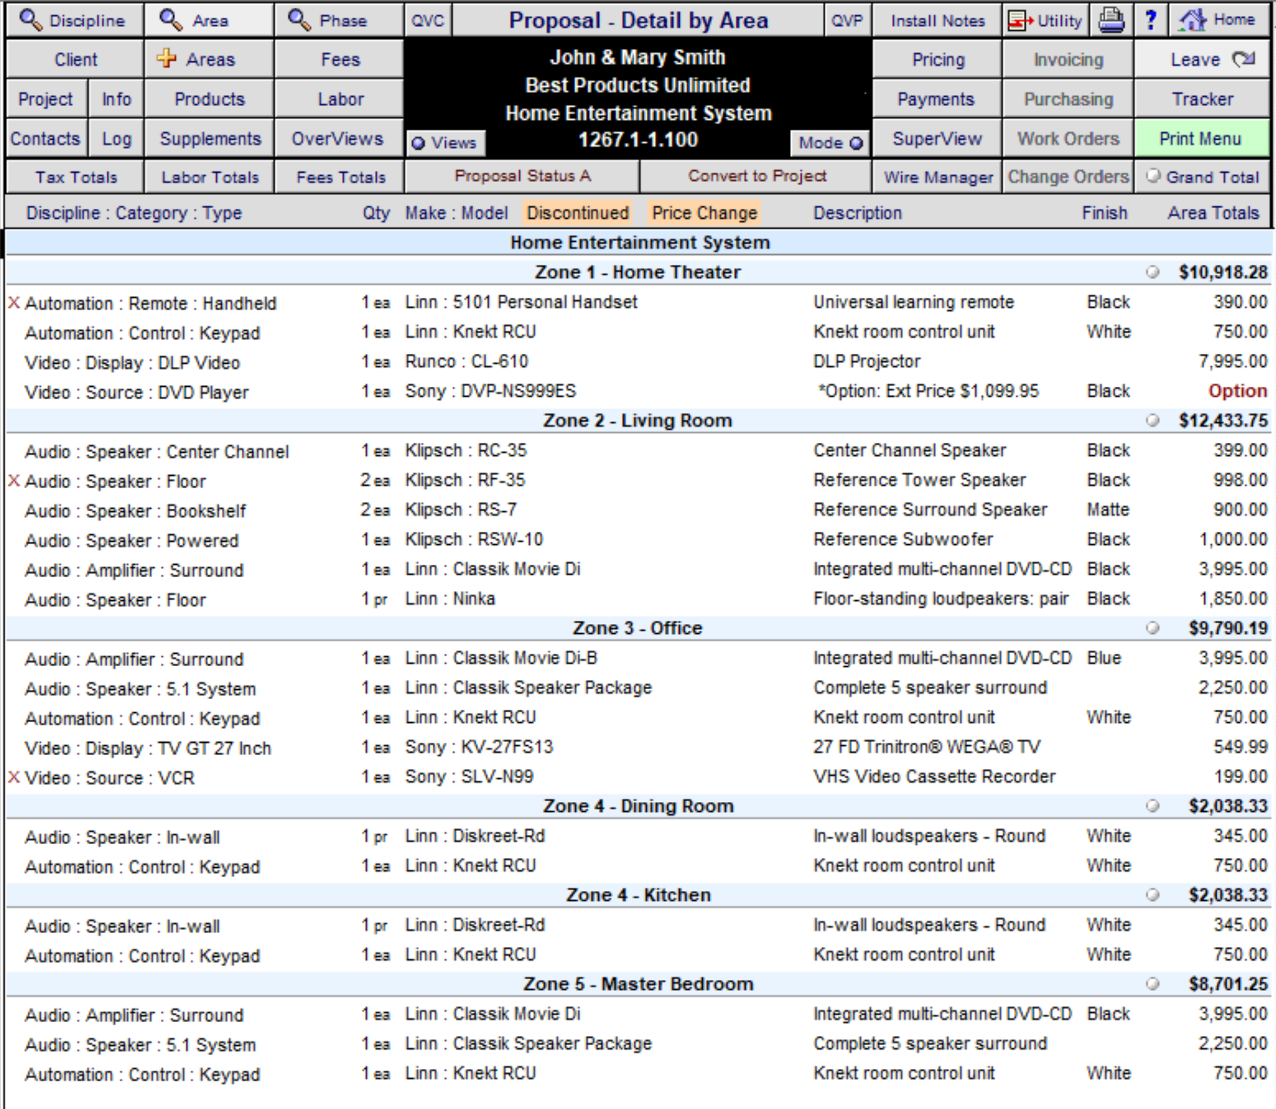
Task: Click the Work Orders button
Action: (1068, 138)
